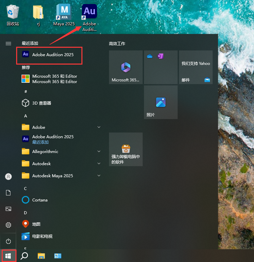Expand the Autodesk folder

click(61, 163)
